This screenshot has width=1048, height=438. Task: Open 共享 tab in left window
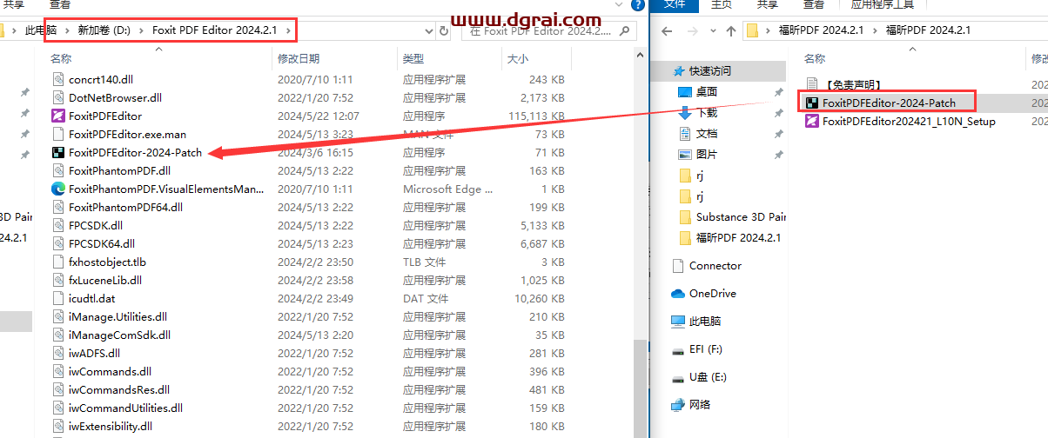point(13,4)
